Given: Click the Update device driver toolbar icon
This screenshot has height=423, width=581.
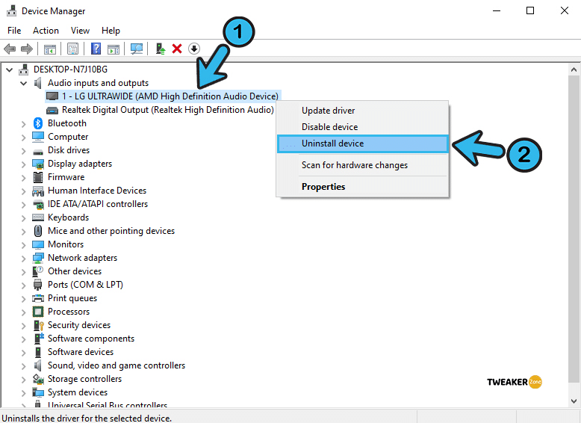Looking at the screenshot, I should 161,49.
